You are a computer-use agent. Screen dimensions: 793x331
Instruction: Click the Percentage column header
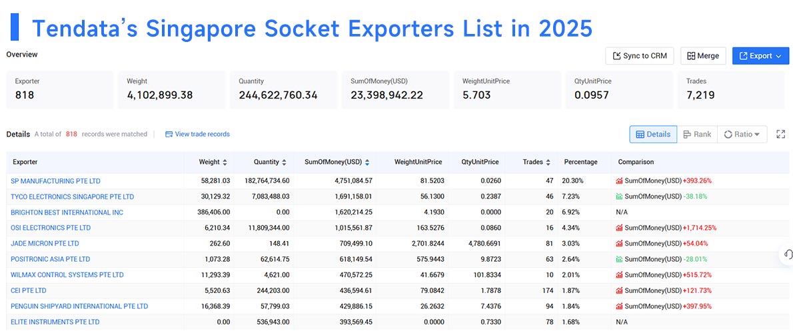(580, 163)
